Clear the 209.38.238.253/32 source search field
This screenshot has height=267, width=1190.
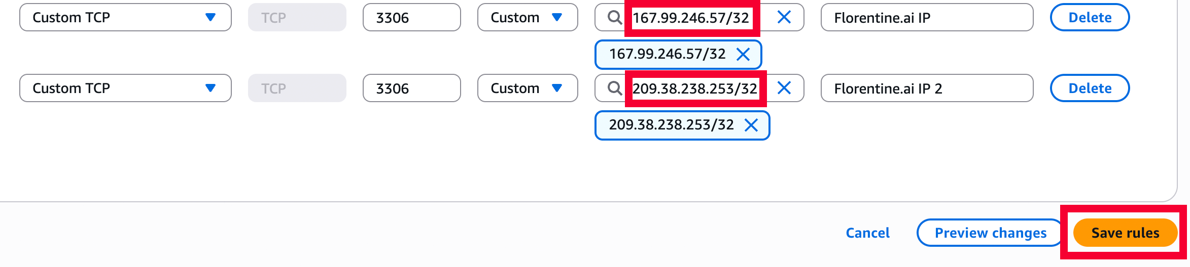(x=784, y=88)
